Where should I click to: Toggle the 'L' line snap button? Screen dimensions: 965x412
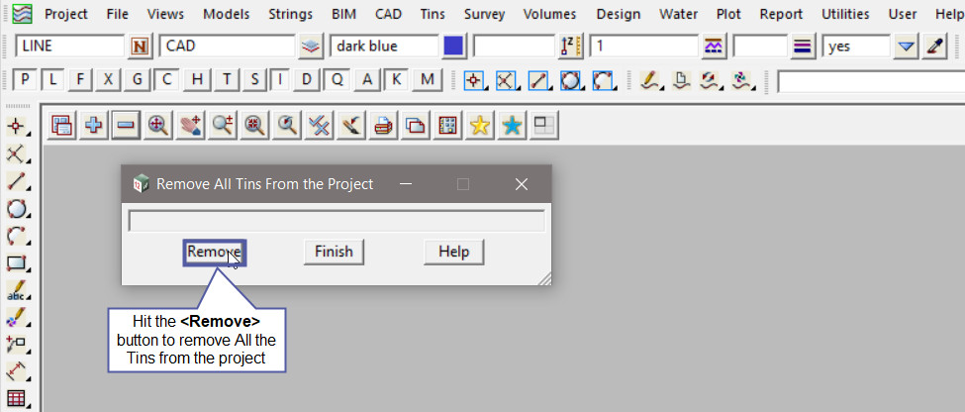point(53,79)
